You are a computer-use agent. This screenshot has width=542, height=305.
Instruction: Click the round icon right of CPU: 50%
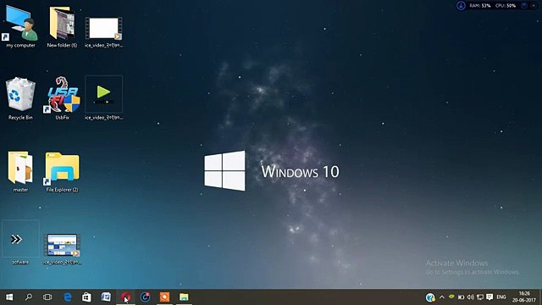pyautogui.click(x=524, y=6)
